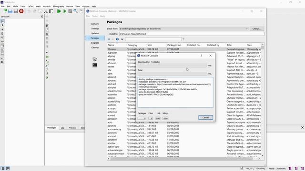Click the red Close document icon

coord(21,11)
